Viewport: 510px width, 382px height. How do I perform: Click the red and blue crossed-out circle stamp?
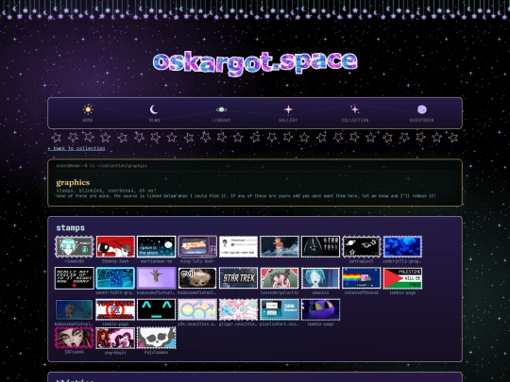click(x=115, y=310)
